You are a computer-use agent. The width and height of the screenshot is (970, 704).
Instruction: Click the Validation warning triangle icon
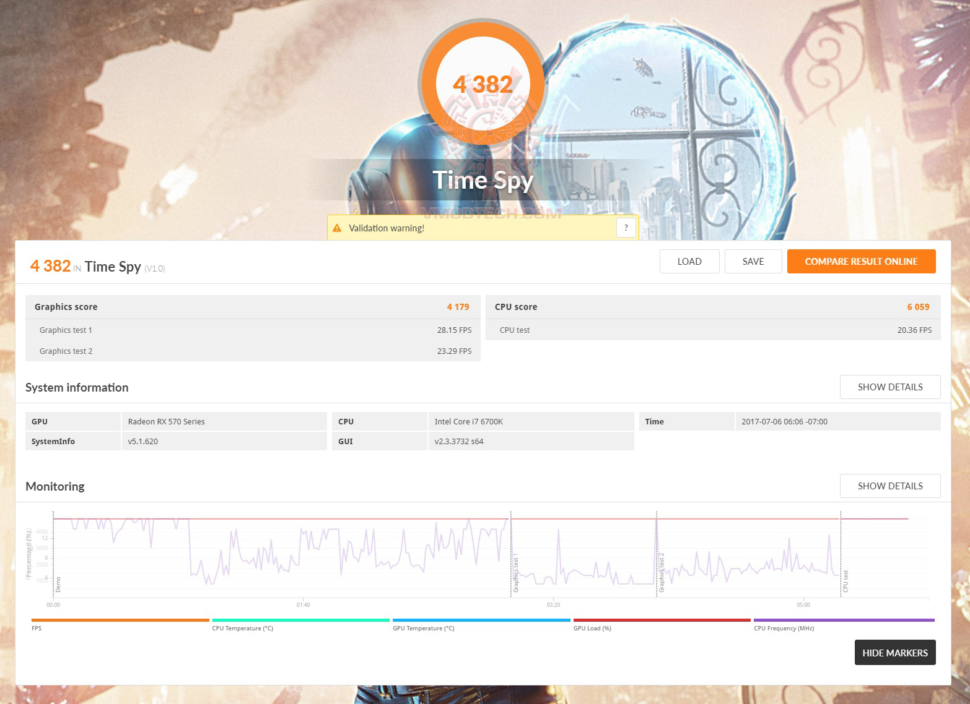(x=337, y=228)
